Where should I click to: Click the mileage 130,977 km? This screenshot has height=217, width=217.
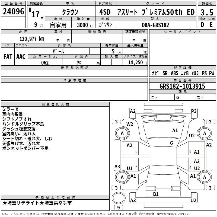(32, 39)
